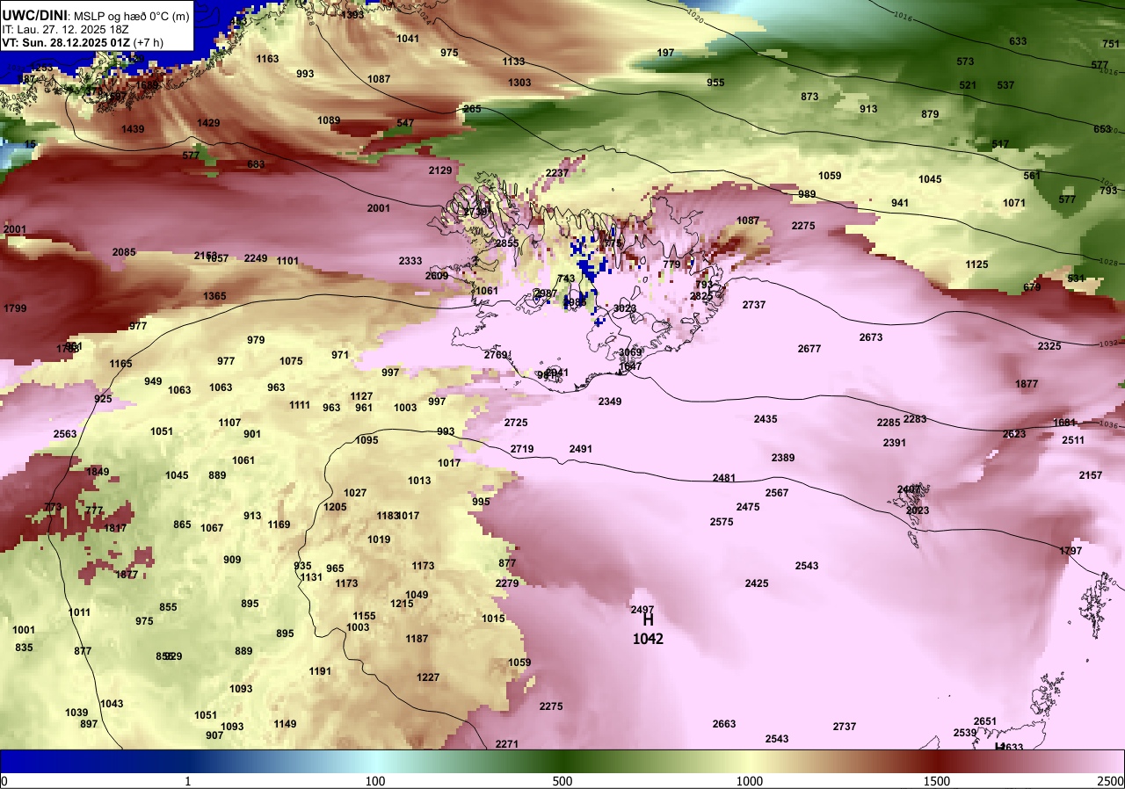Viewport: 1125px width, 789px height.
Task: Click the map value 2249
Action: click(256, 258)
